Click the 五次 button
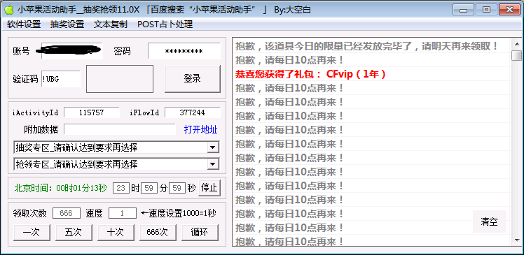This screenshot has height=255, width=524. tap(74, 233)
